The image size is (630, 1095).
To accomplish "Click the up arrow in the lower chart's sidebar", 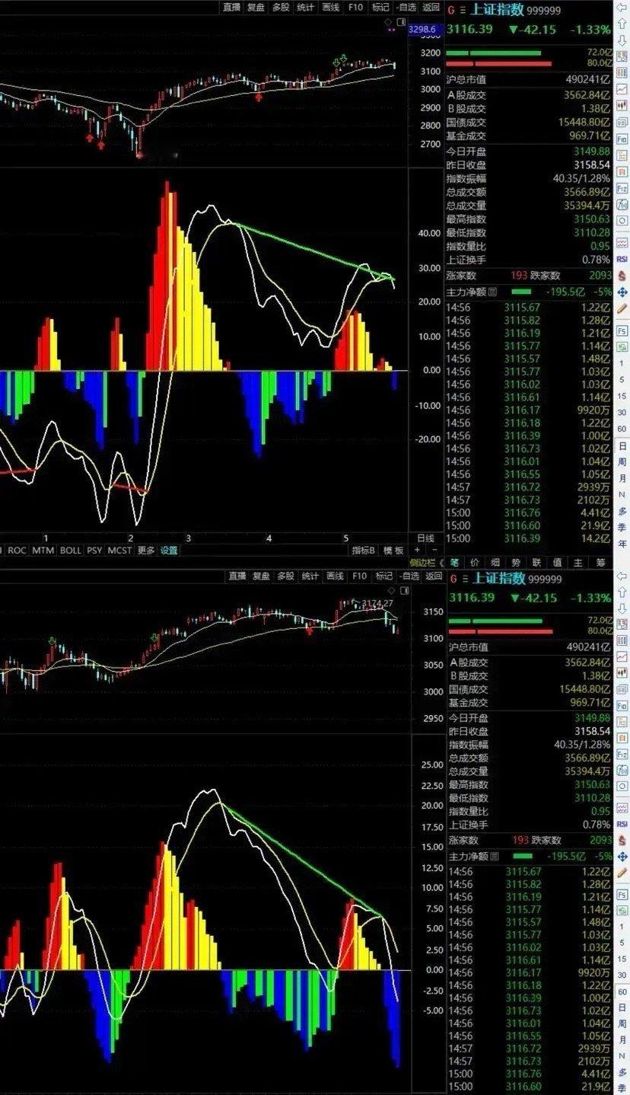I will point(622,593).
